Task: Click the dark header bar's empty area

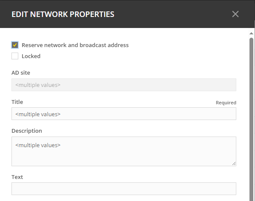Action: 170,14
